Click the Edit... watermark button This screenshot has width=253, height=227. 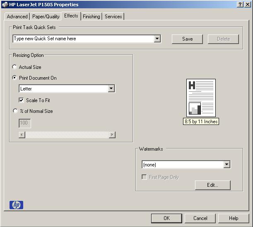213,185
